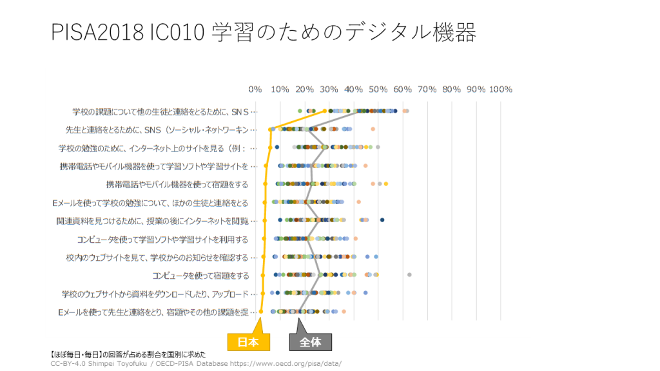The image size is (660, 371).
Task: Click Japan's yellow line marker on the top SNS row
Action: click(325, 111)
